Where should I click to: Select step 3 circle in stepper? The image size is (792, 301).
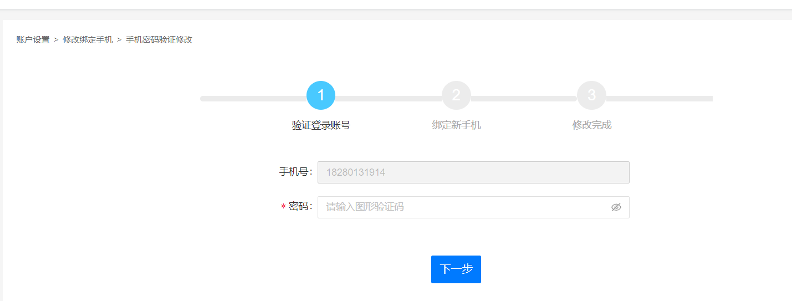tap(591, 95)
